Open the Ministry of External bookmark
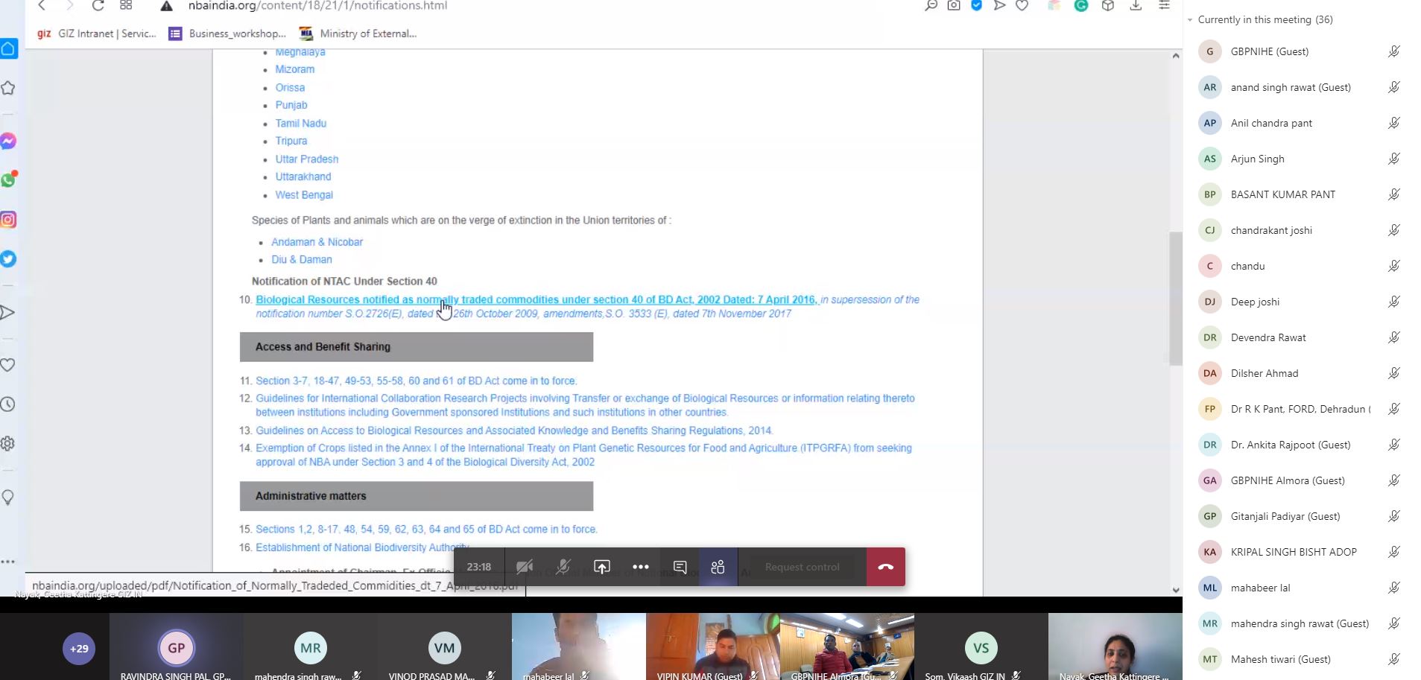1421x680 pixels. point(358,34)
